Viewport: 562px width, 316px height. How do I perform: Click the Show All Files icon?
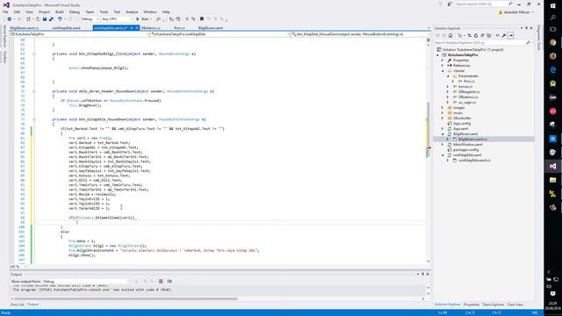(489, 35)
